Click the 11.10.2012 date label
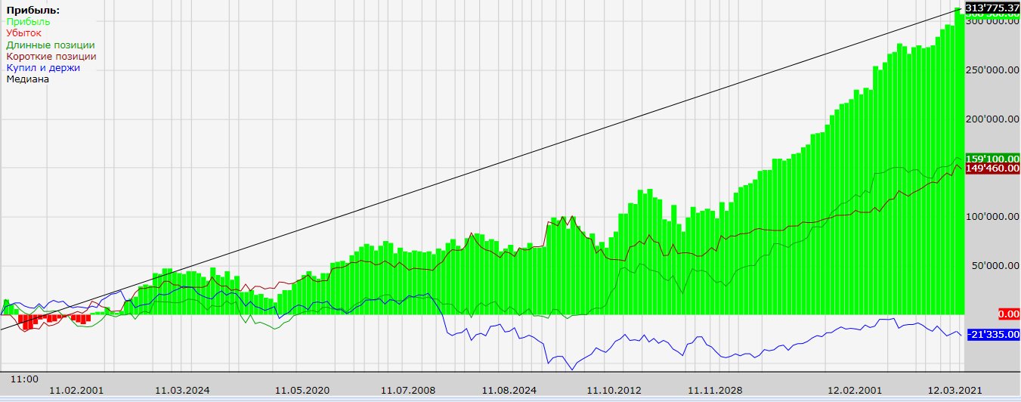The height and width of the screenshot is (402, 1021). [x=614, y=391]
